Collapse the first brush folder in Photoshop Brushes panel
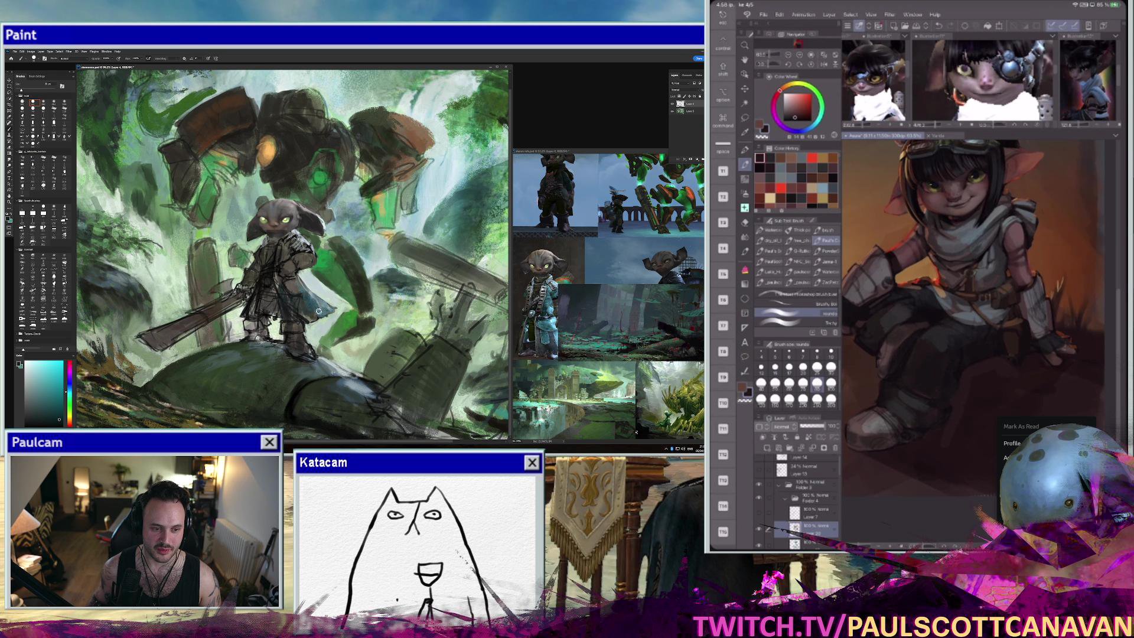Image resolution: width=1134 pixels, height=638 pixels. click(x=17, y=96)
